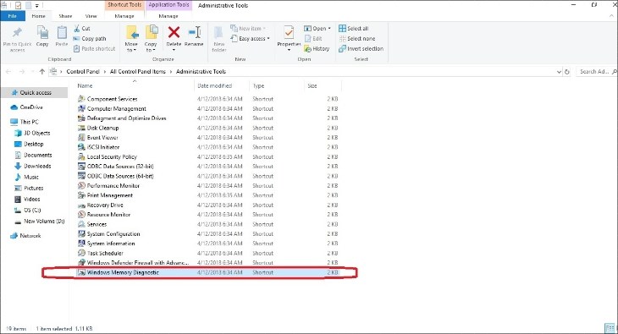Screen dimensions: 618x334
Task: Select Quick access in navigation pane
Action: pos(36,92)
